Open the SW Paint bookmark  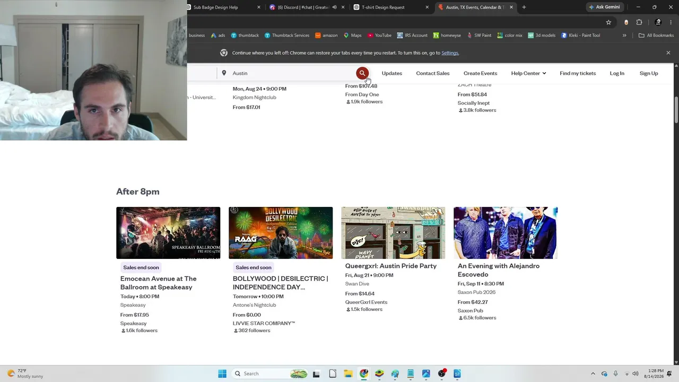(479, 36)
